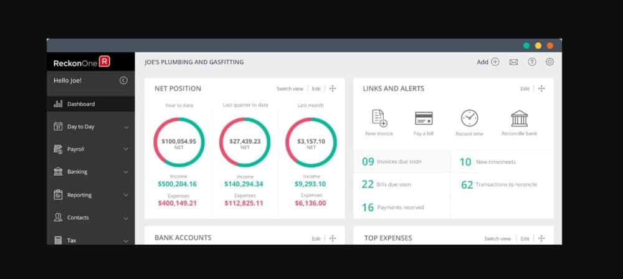Click the Net Position move handle icon
This screenshot has height=279, width=623.
(333, 89)
